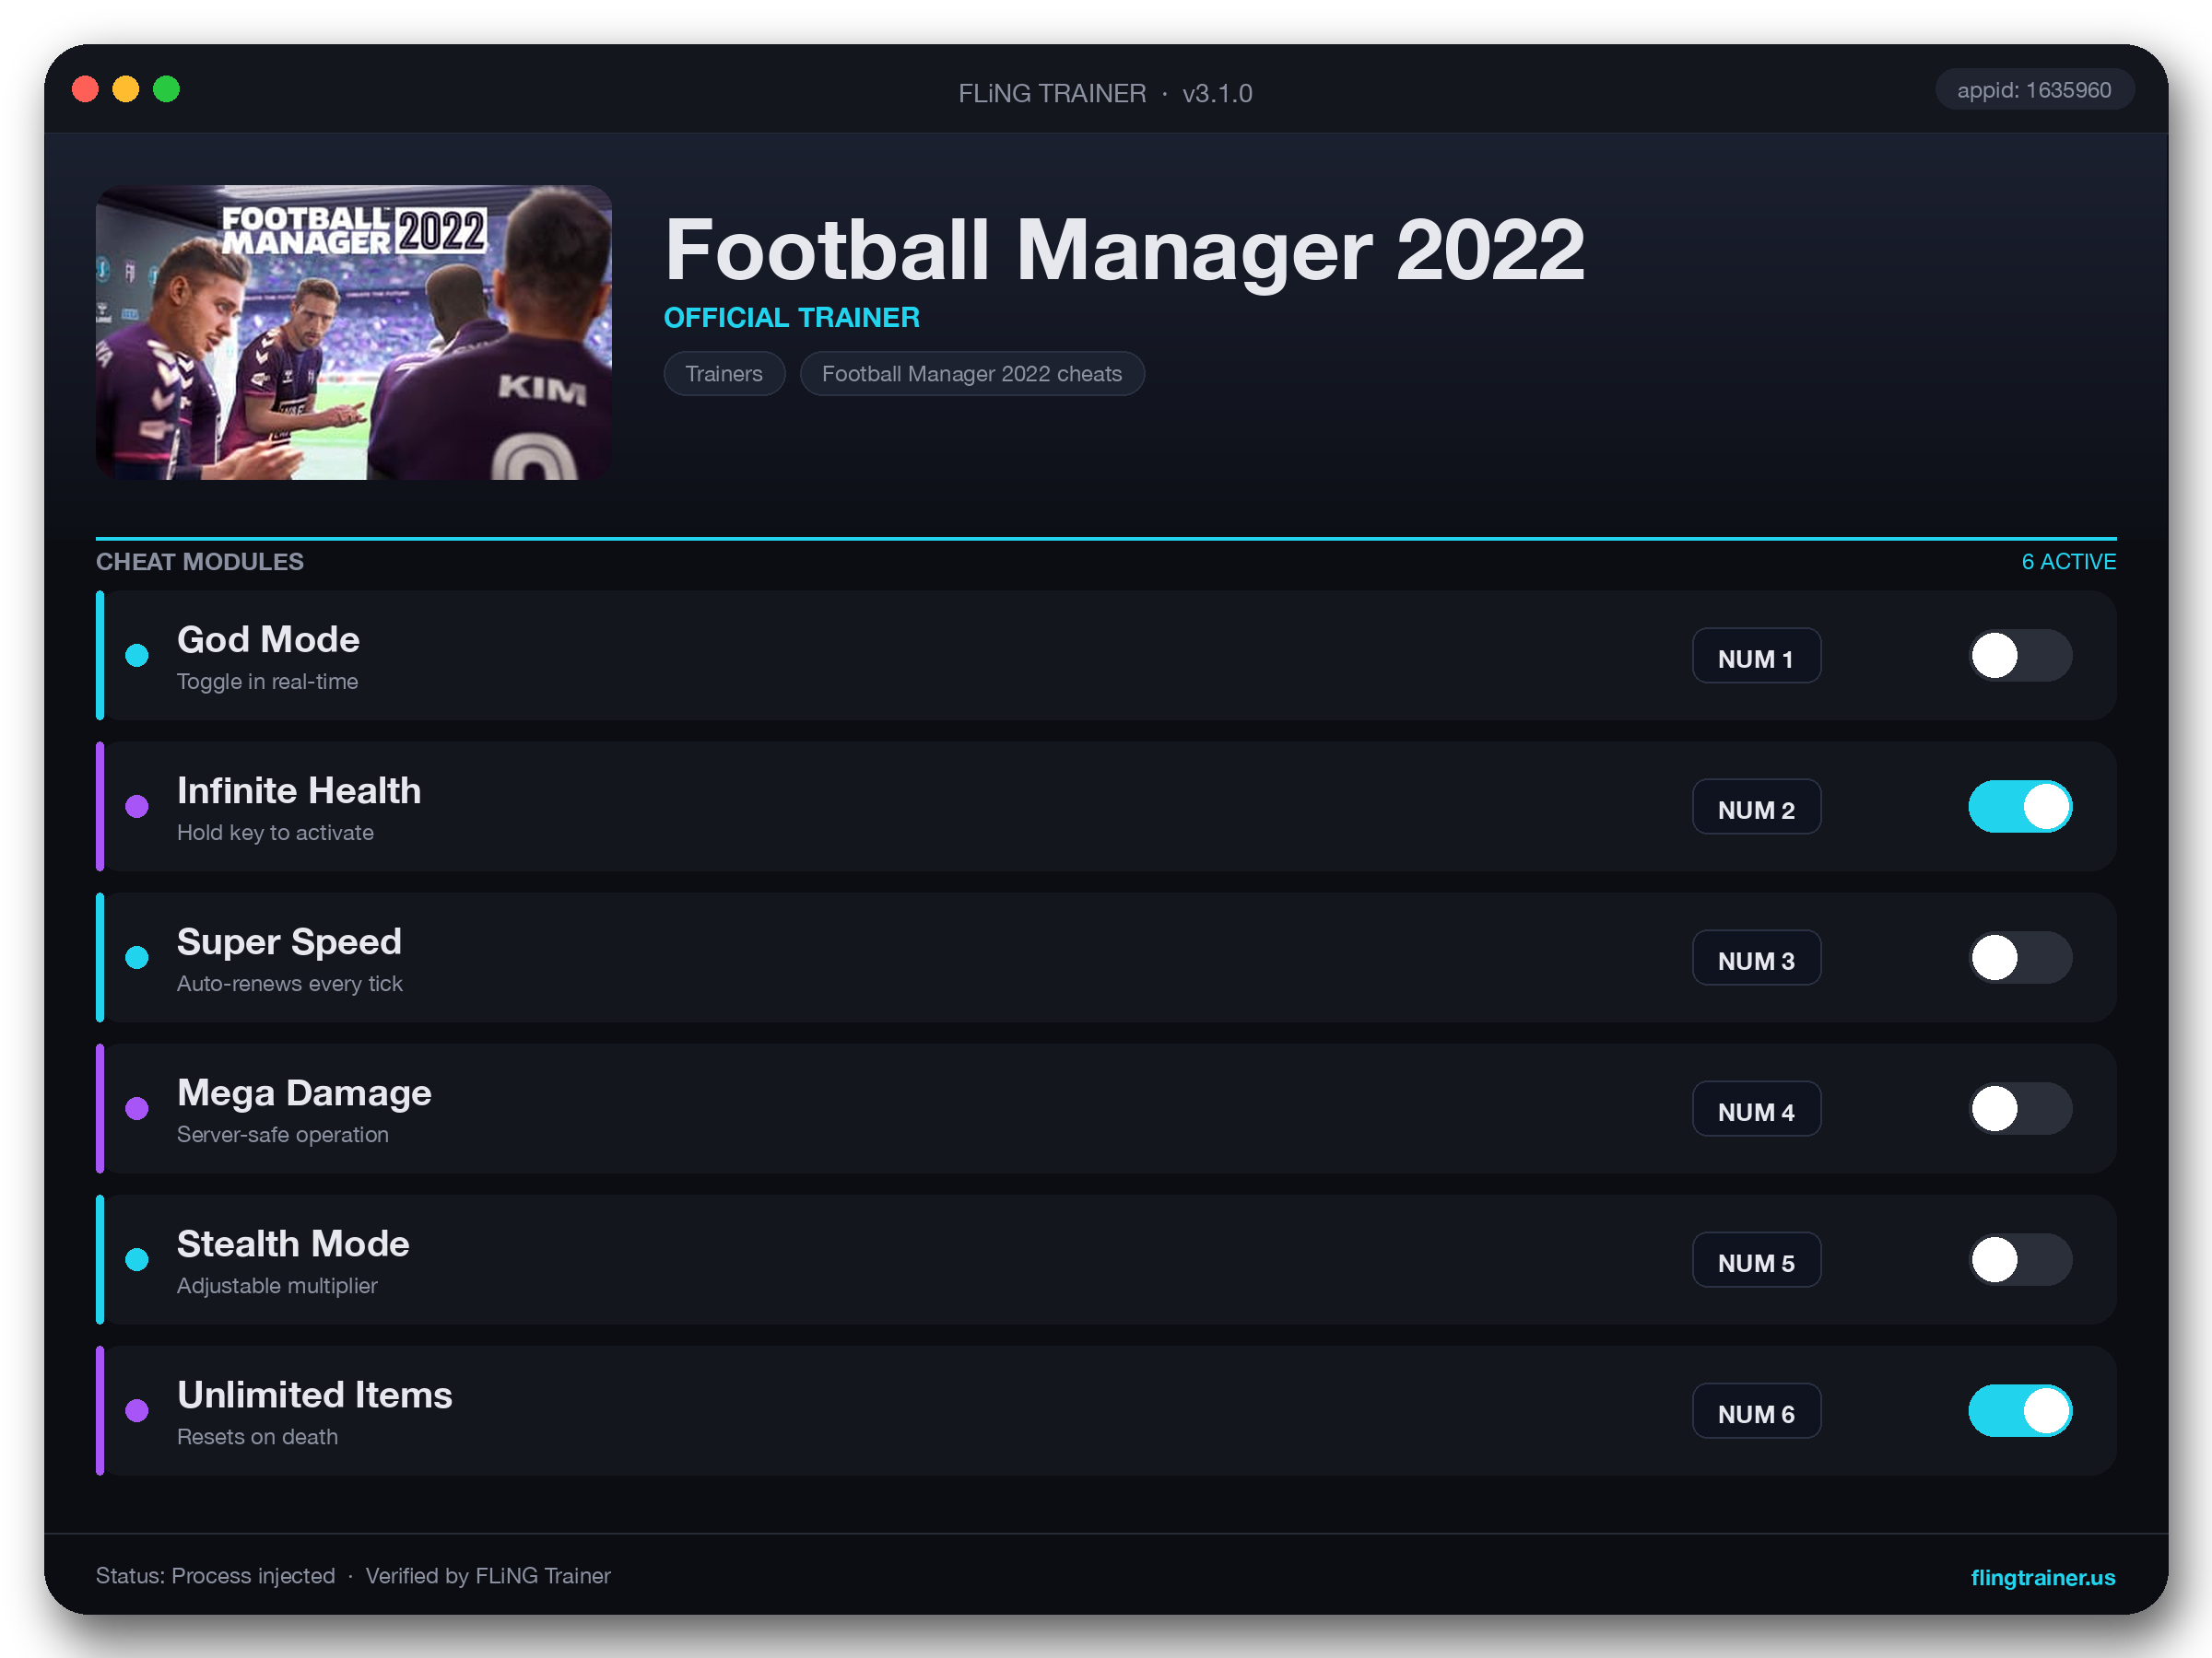Click the 'Resets on death' description
The width and height of the screenshot is (2212, 1658).
point(257,1436)
